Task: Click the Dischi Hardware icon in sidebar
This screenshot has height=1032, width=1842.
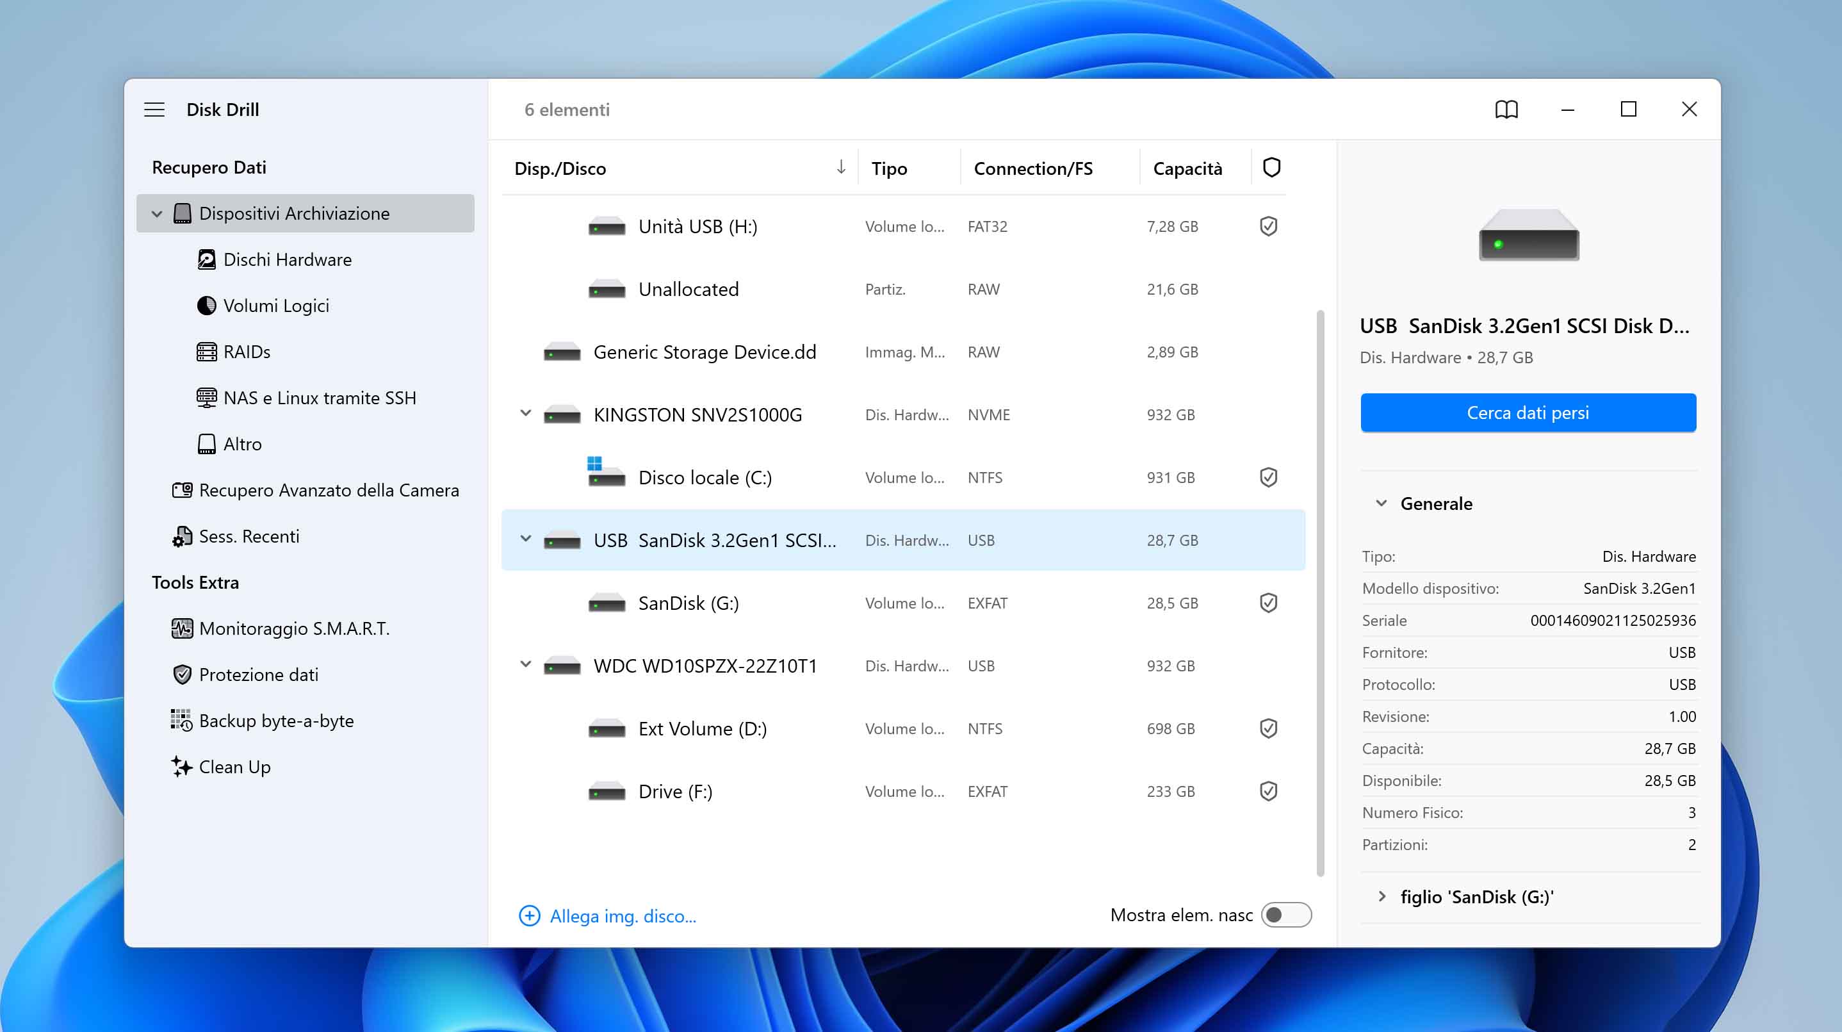Action: click(x=207, y=259)
